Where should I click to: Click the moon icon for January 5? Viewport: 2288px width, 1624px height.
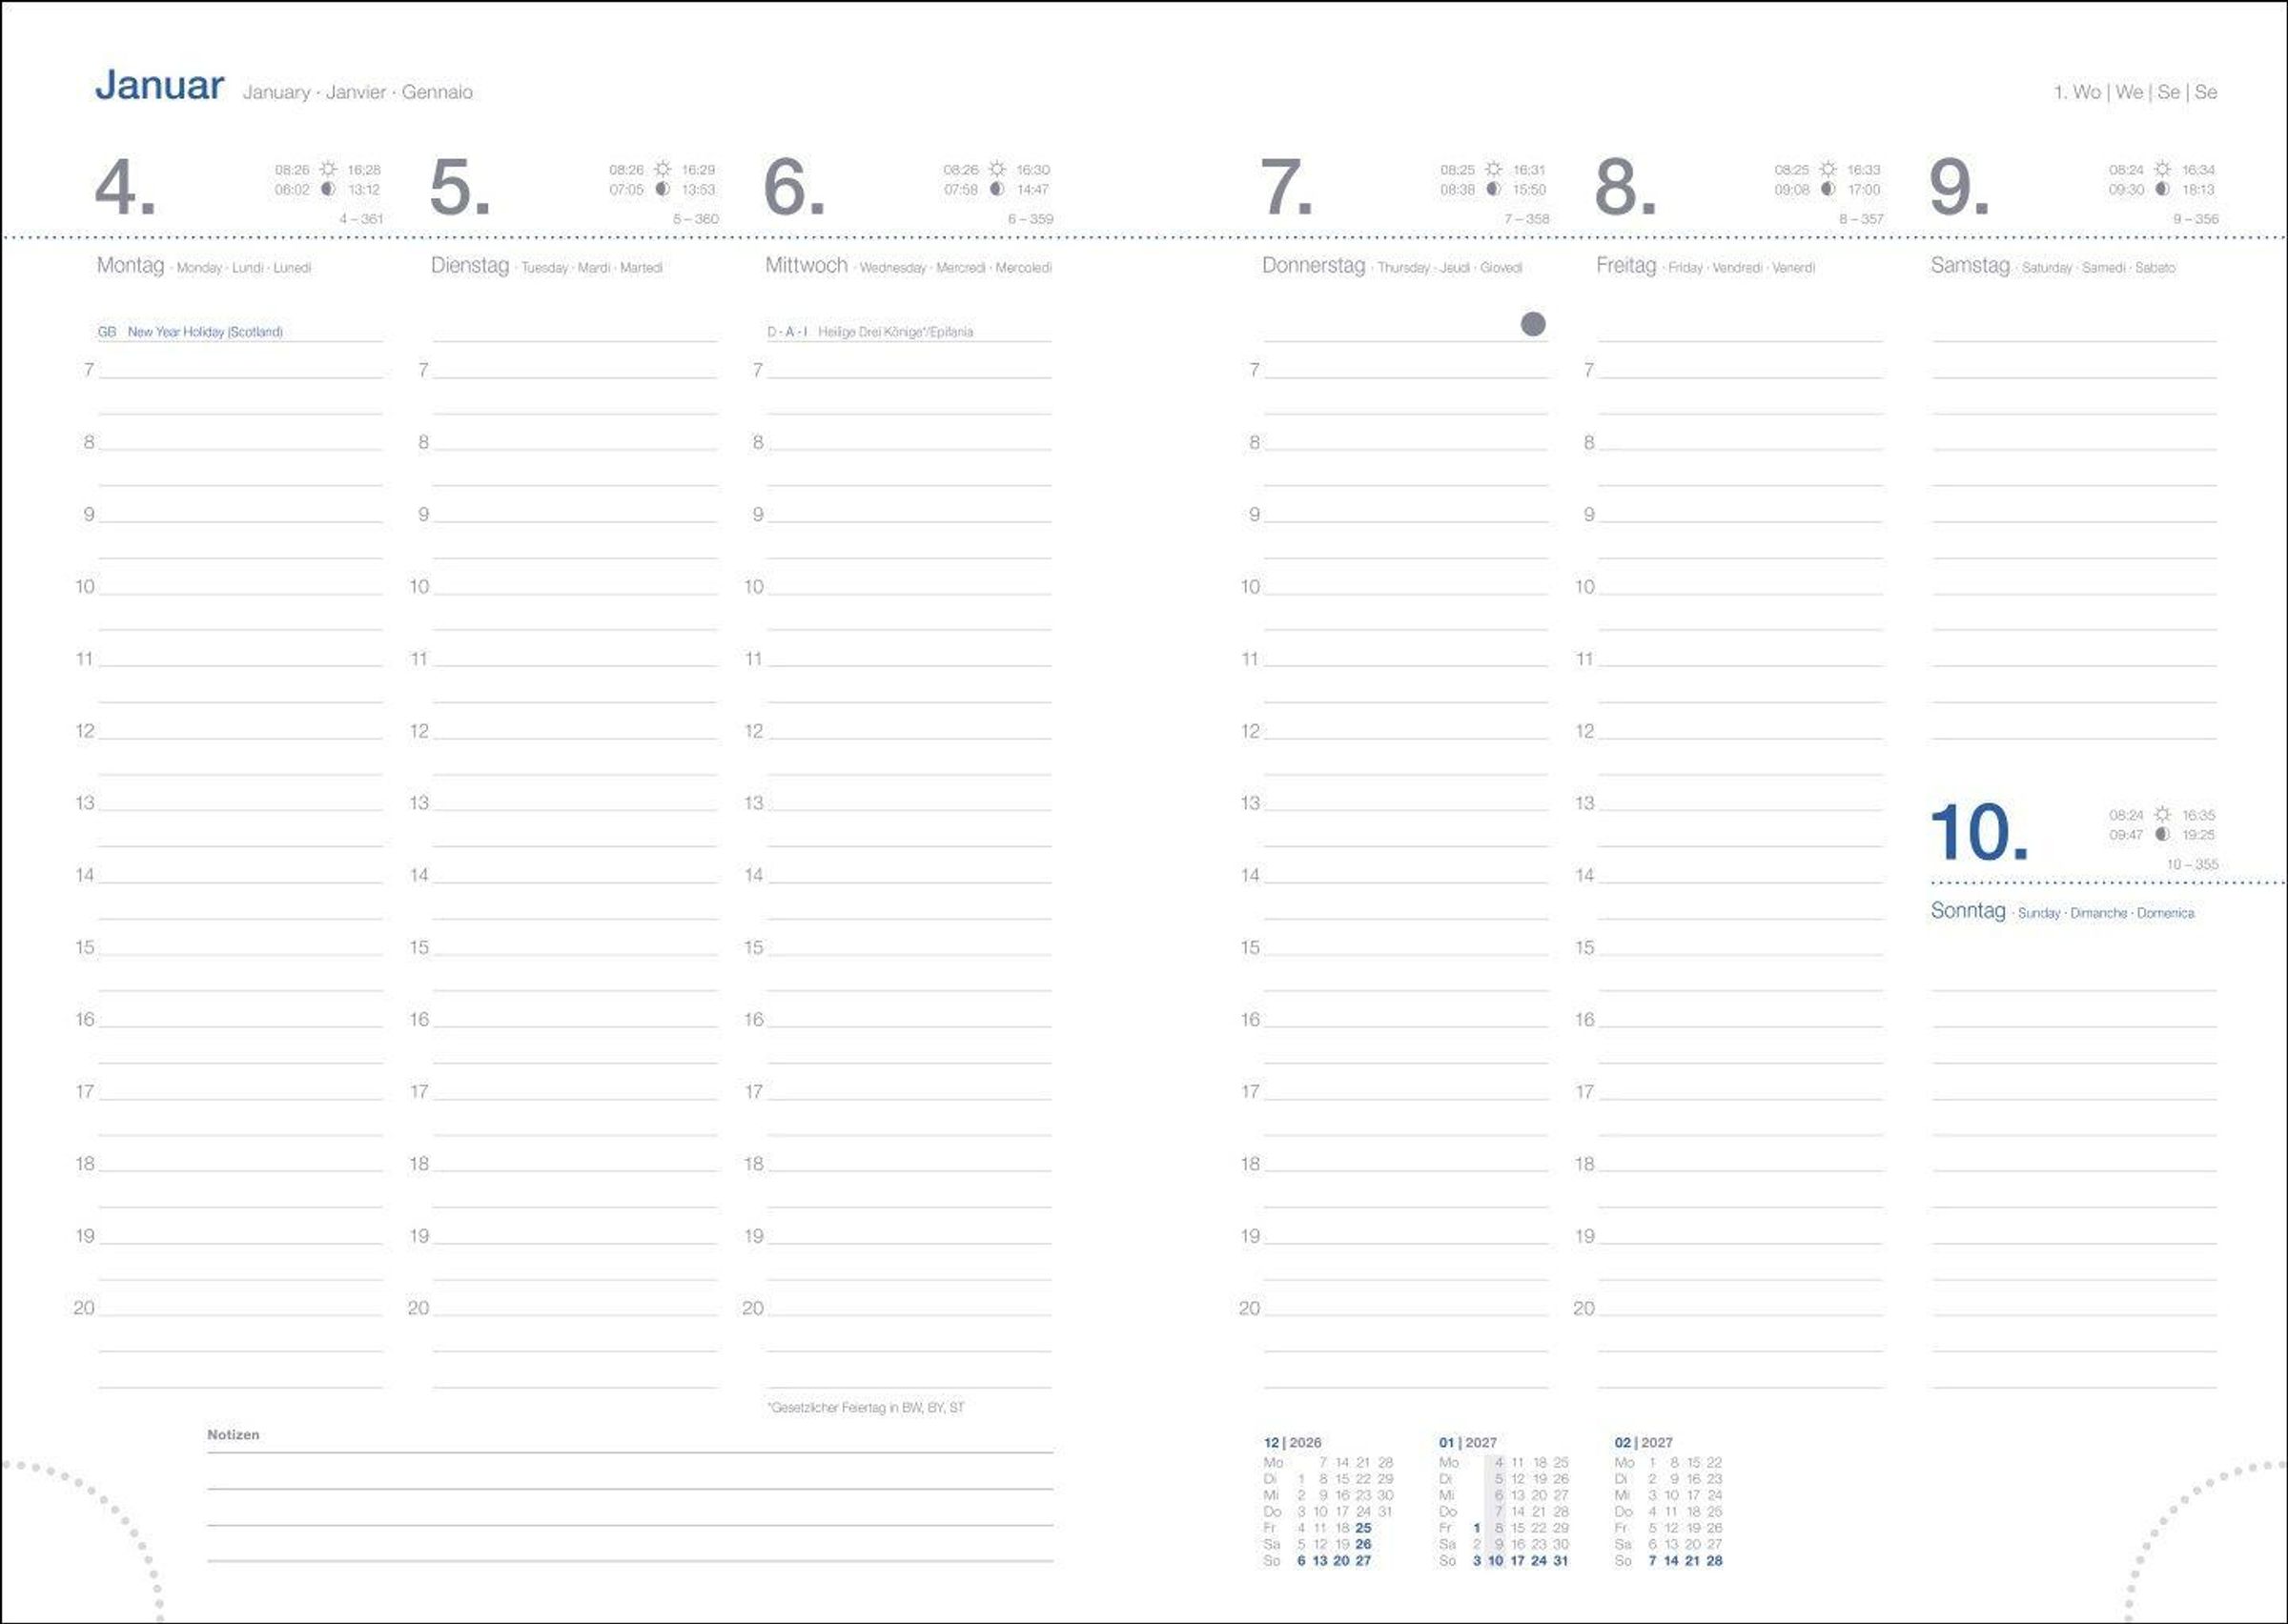(x=662, y=189)
